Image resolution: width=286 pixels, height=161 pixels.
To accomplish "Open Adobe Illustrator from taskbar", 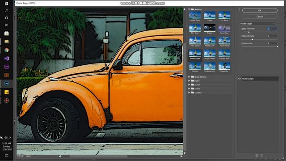I will (7, 75).
